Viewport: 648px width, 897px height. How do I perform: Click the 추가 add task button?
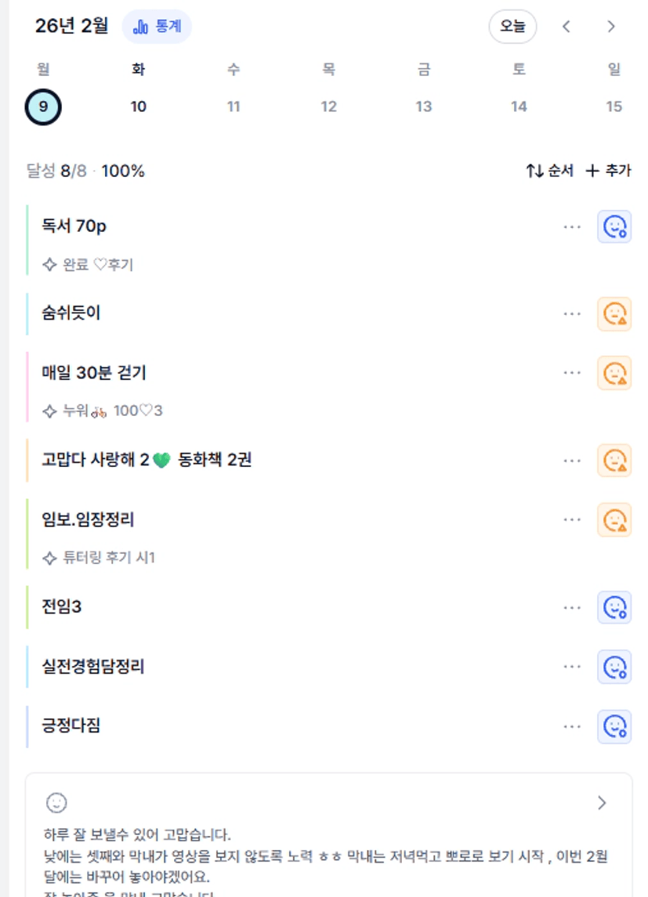[x=609, y=171]
